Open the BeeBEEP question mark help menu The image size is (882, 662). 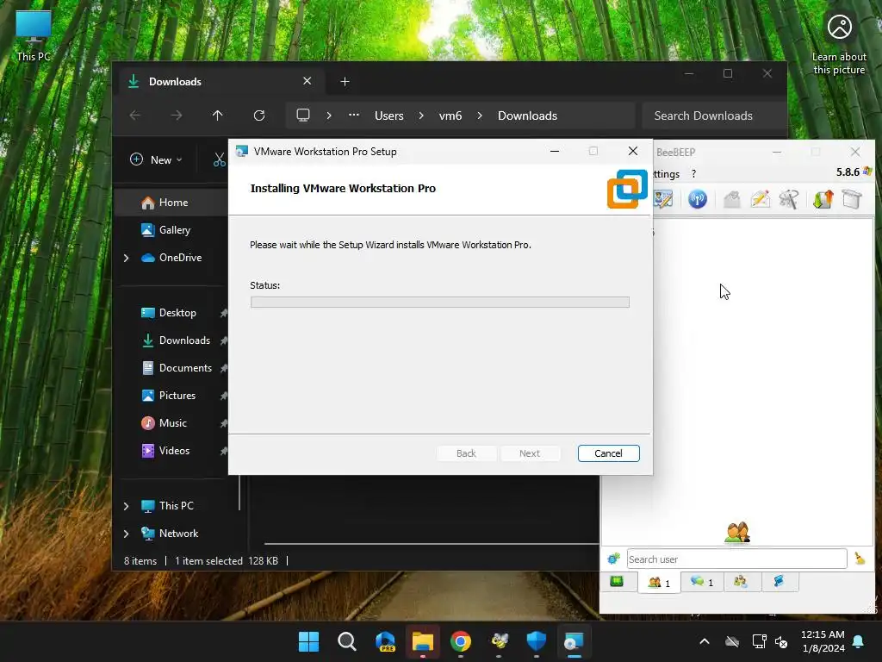(693, 174)
